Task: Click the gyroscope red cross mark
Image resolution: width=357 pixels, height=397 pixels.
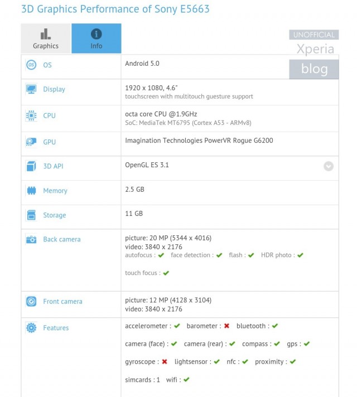Action: pyautogui.click(x=165, y=362)
